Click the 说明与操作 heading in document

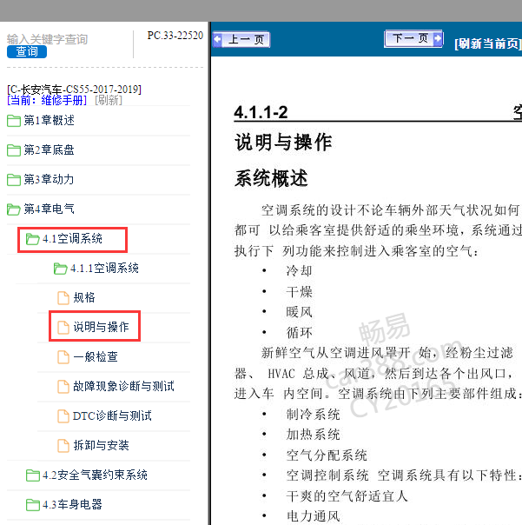(283, 142)
